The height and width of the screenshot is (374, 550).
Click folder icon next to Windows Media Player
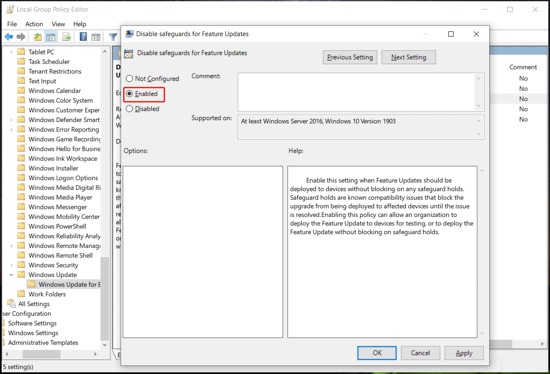pos(21,198)
